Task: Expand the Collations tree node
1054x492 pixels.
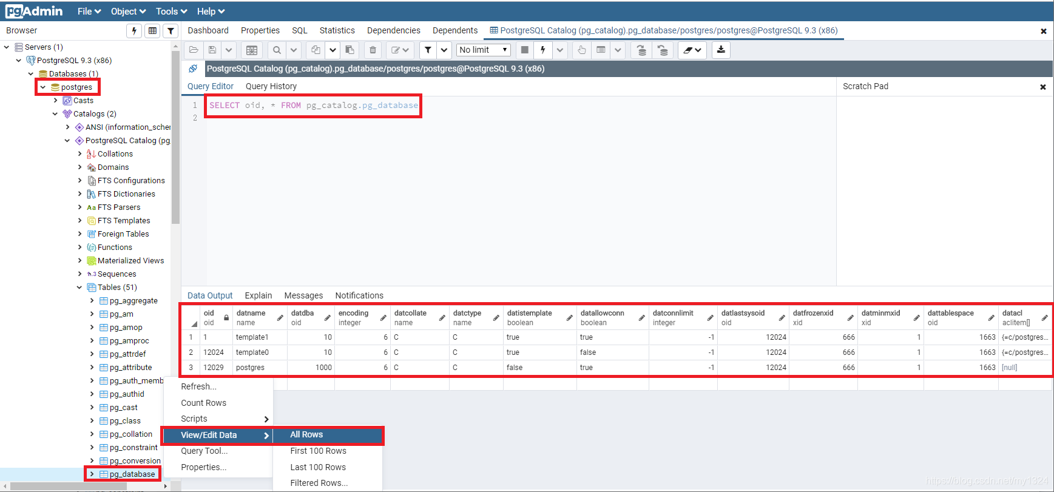Action: pos(79,153)
